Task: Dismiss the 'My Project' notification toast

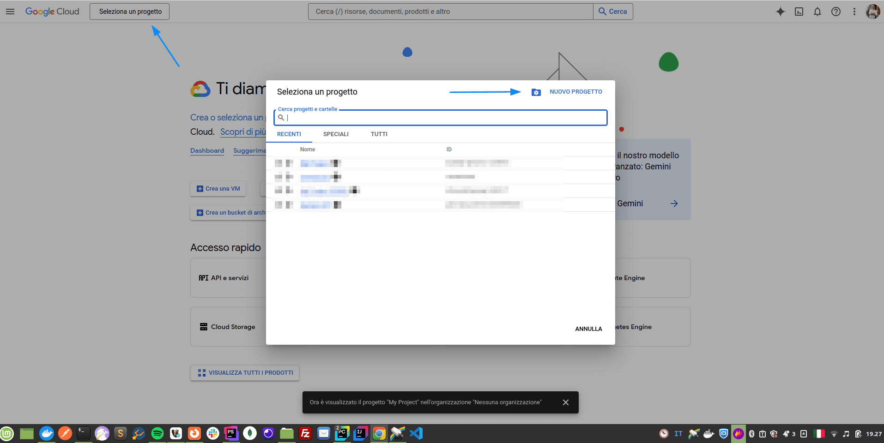Action: pos(565,402)
